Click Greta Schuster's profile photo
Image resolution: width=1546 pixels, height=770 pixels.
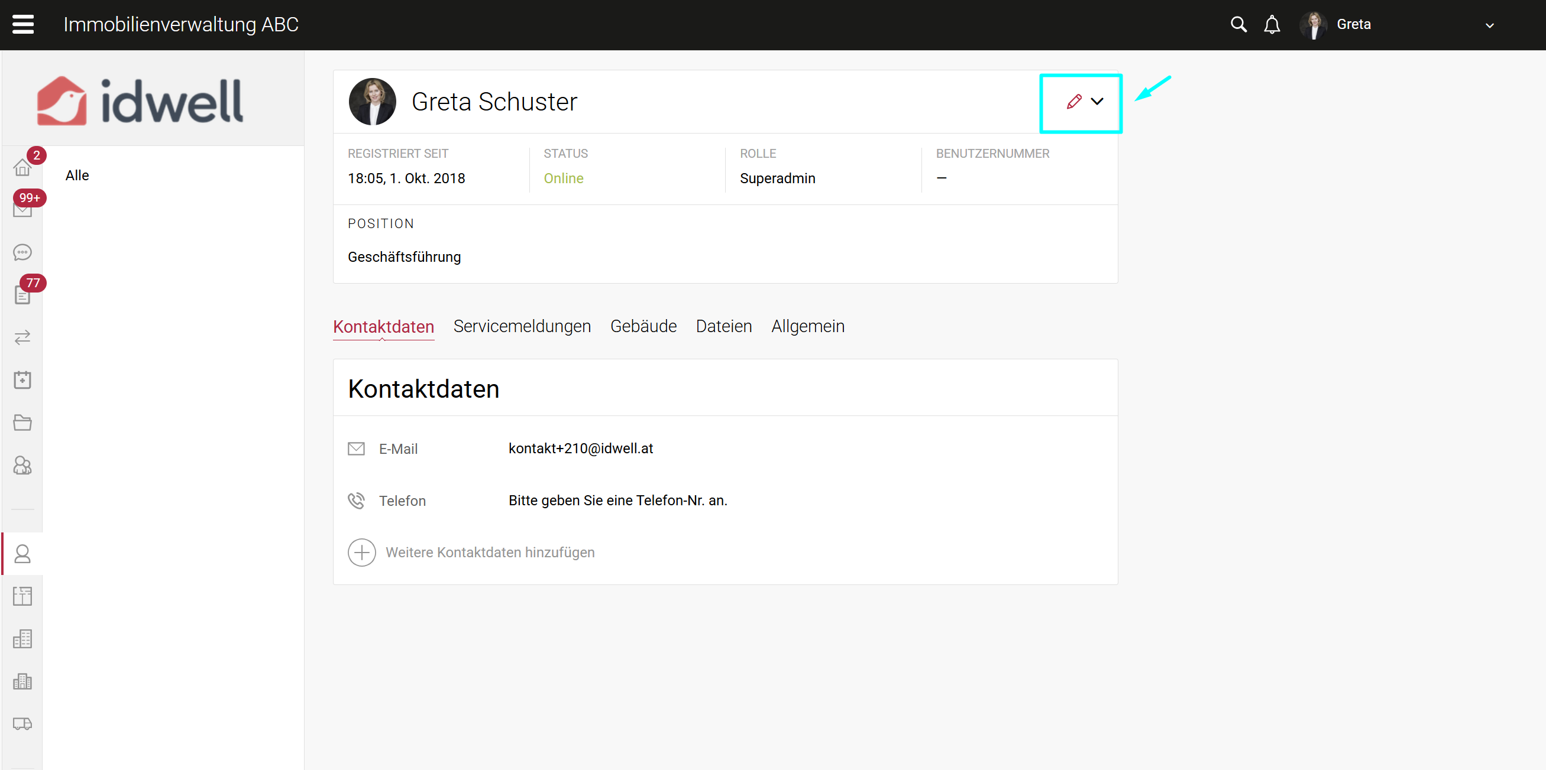click(x=372, y=102)
